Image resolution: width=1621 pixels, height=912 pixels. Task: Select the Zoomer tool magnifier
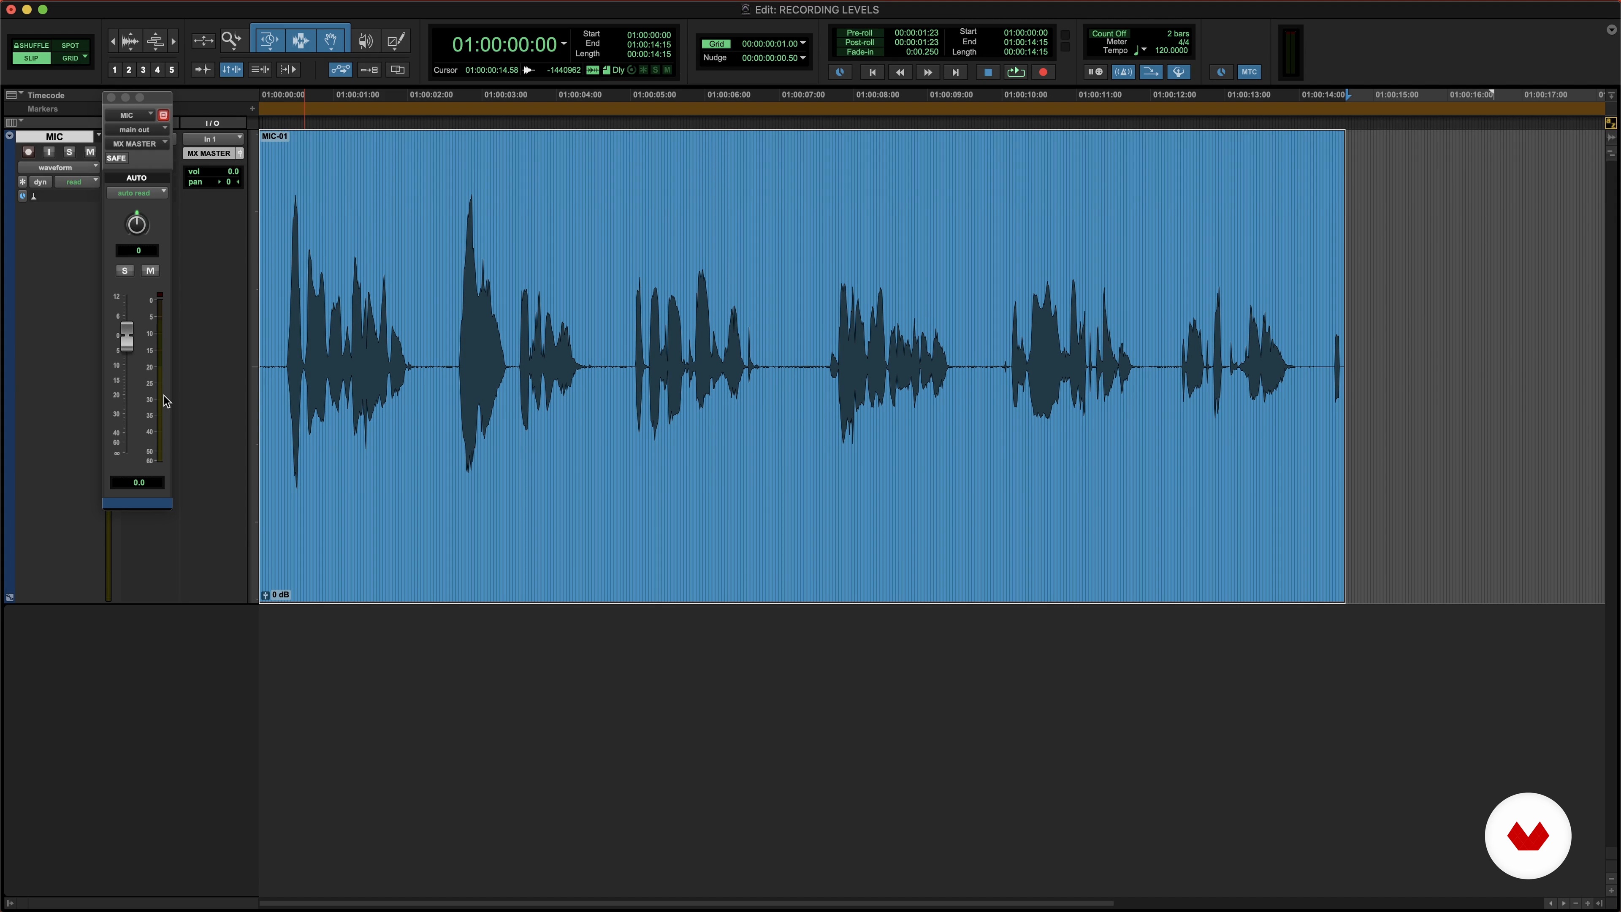coord(232,41)
